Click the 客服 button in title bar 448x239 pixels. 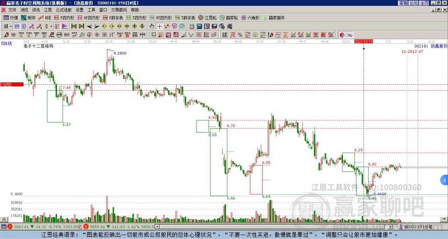click(403, 3)
